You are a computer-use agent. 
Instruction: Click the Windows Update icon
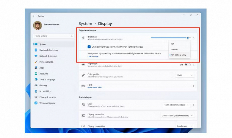tap(36, 103)
